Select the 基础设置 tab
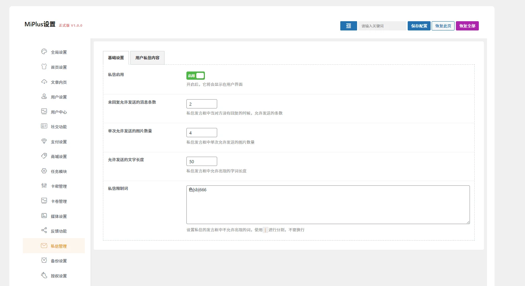Viewport: 525px width, 286px height. (116, 58)
